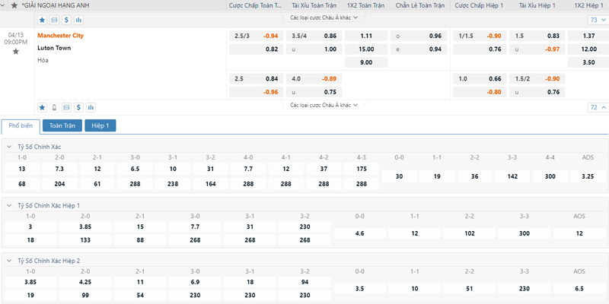Viewport: 609px width, 304px height.
Task: Open the Manchester City team name link
Action: pyautogui.click(x=61, y=35)
